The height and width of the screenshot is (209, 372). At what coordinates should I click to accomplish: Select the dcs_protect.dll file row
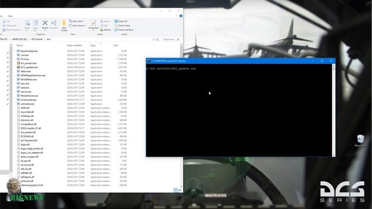pyautogui.click(x=71, y=132)
